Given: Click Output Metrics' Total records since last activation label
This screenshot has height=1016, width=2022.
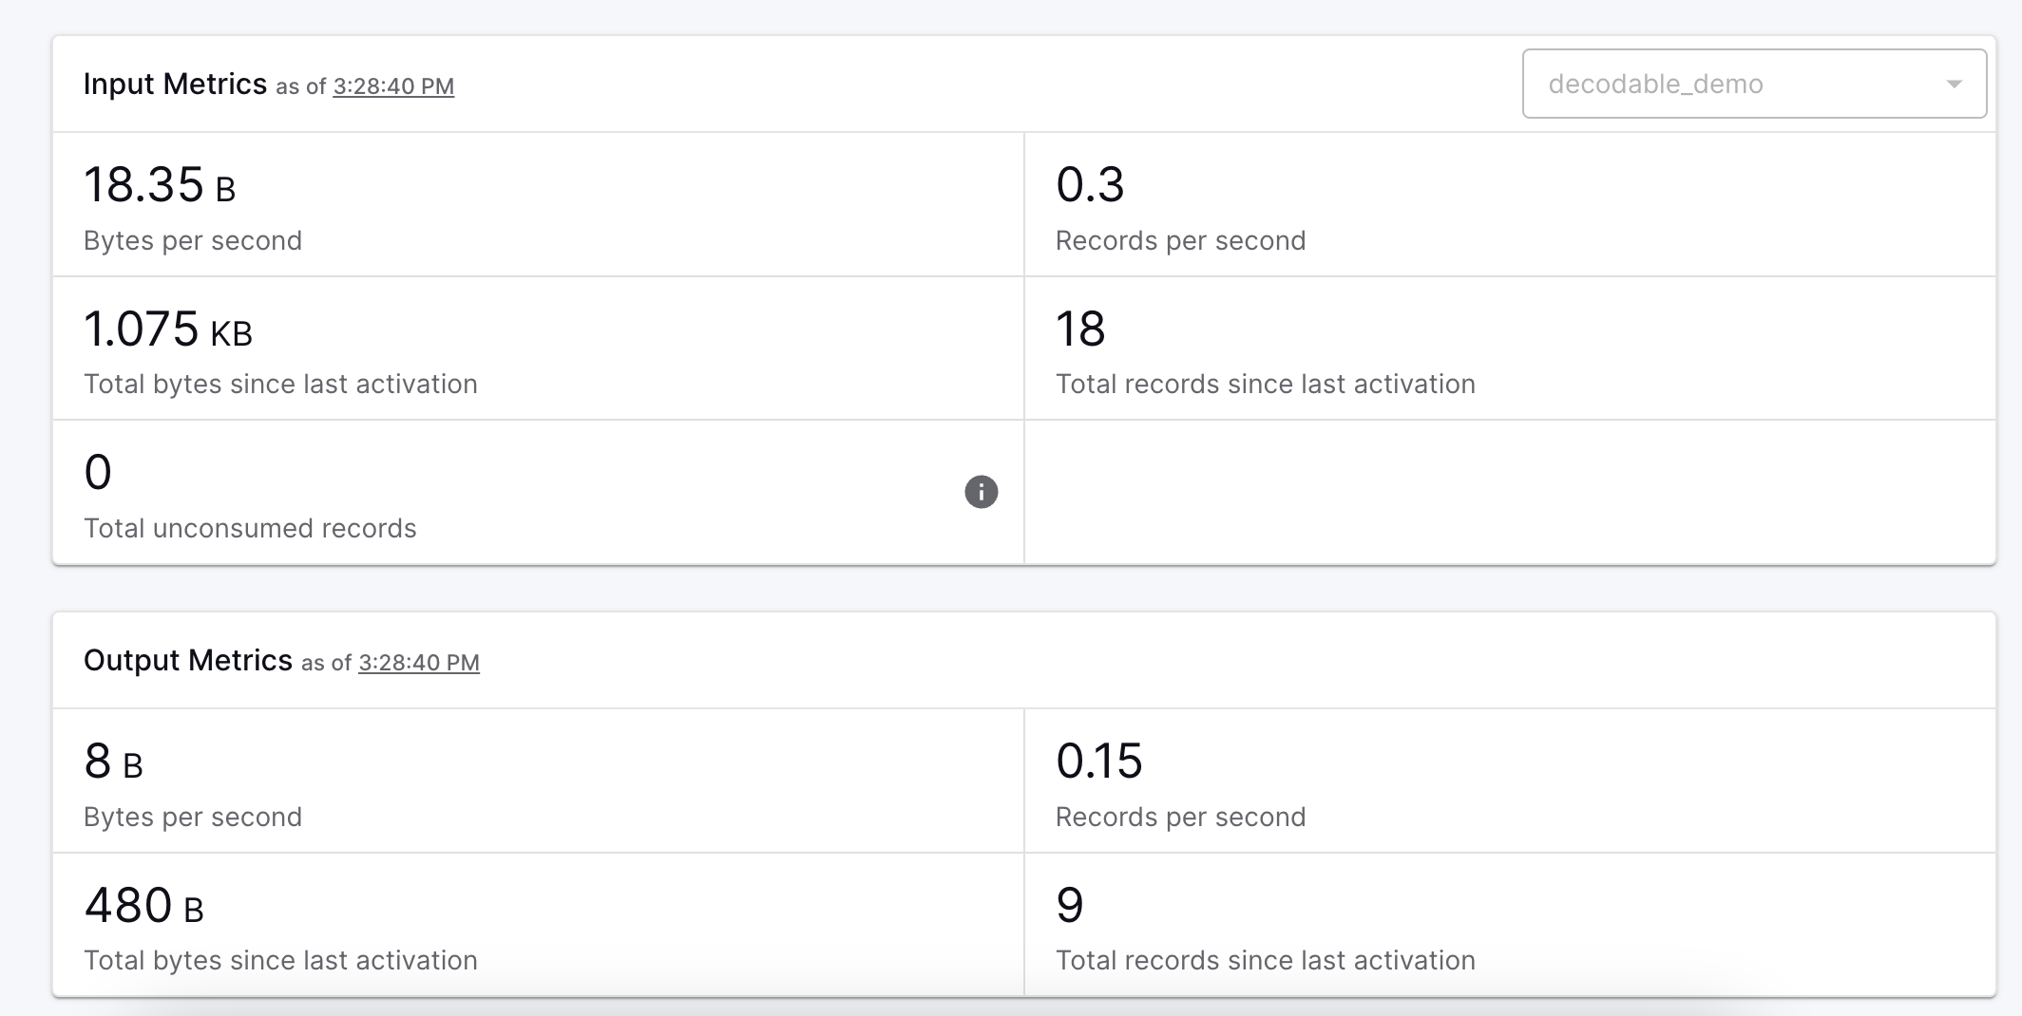Looking at the screenshot, I should pyautogui.click(x=1265, y=960).
